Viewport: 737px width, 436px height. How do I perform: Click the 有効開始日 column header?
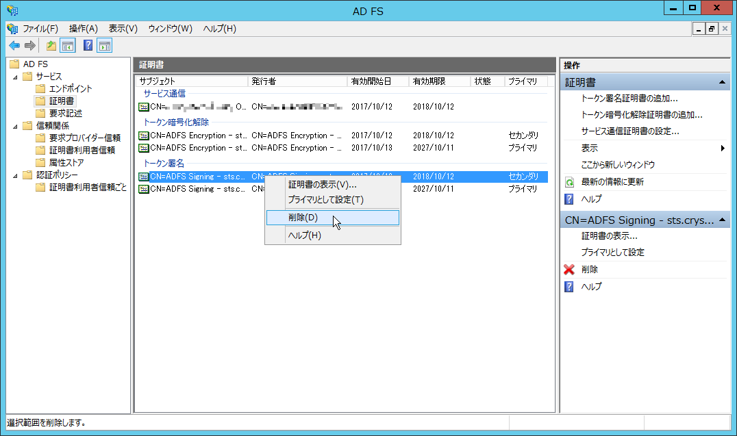pyautogui.click(x=378, y=81)
